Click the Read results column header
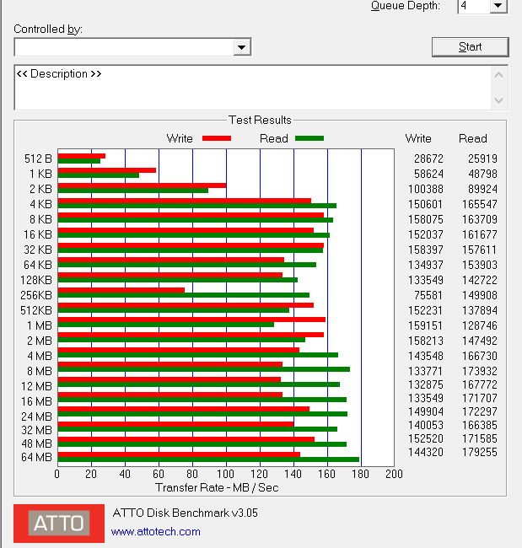This screenshot has width=522, height=548. pyautogui.click(x=473, y=138)
